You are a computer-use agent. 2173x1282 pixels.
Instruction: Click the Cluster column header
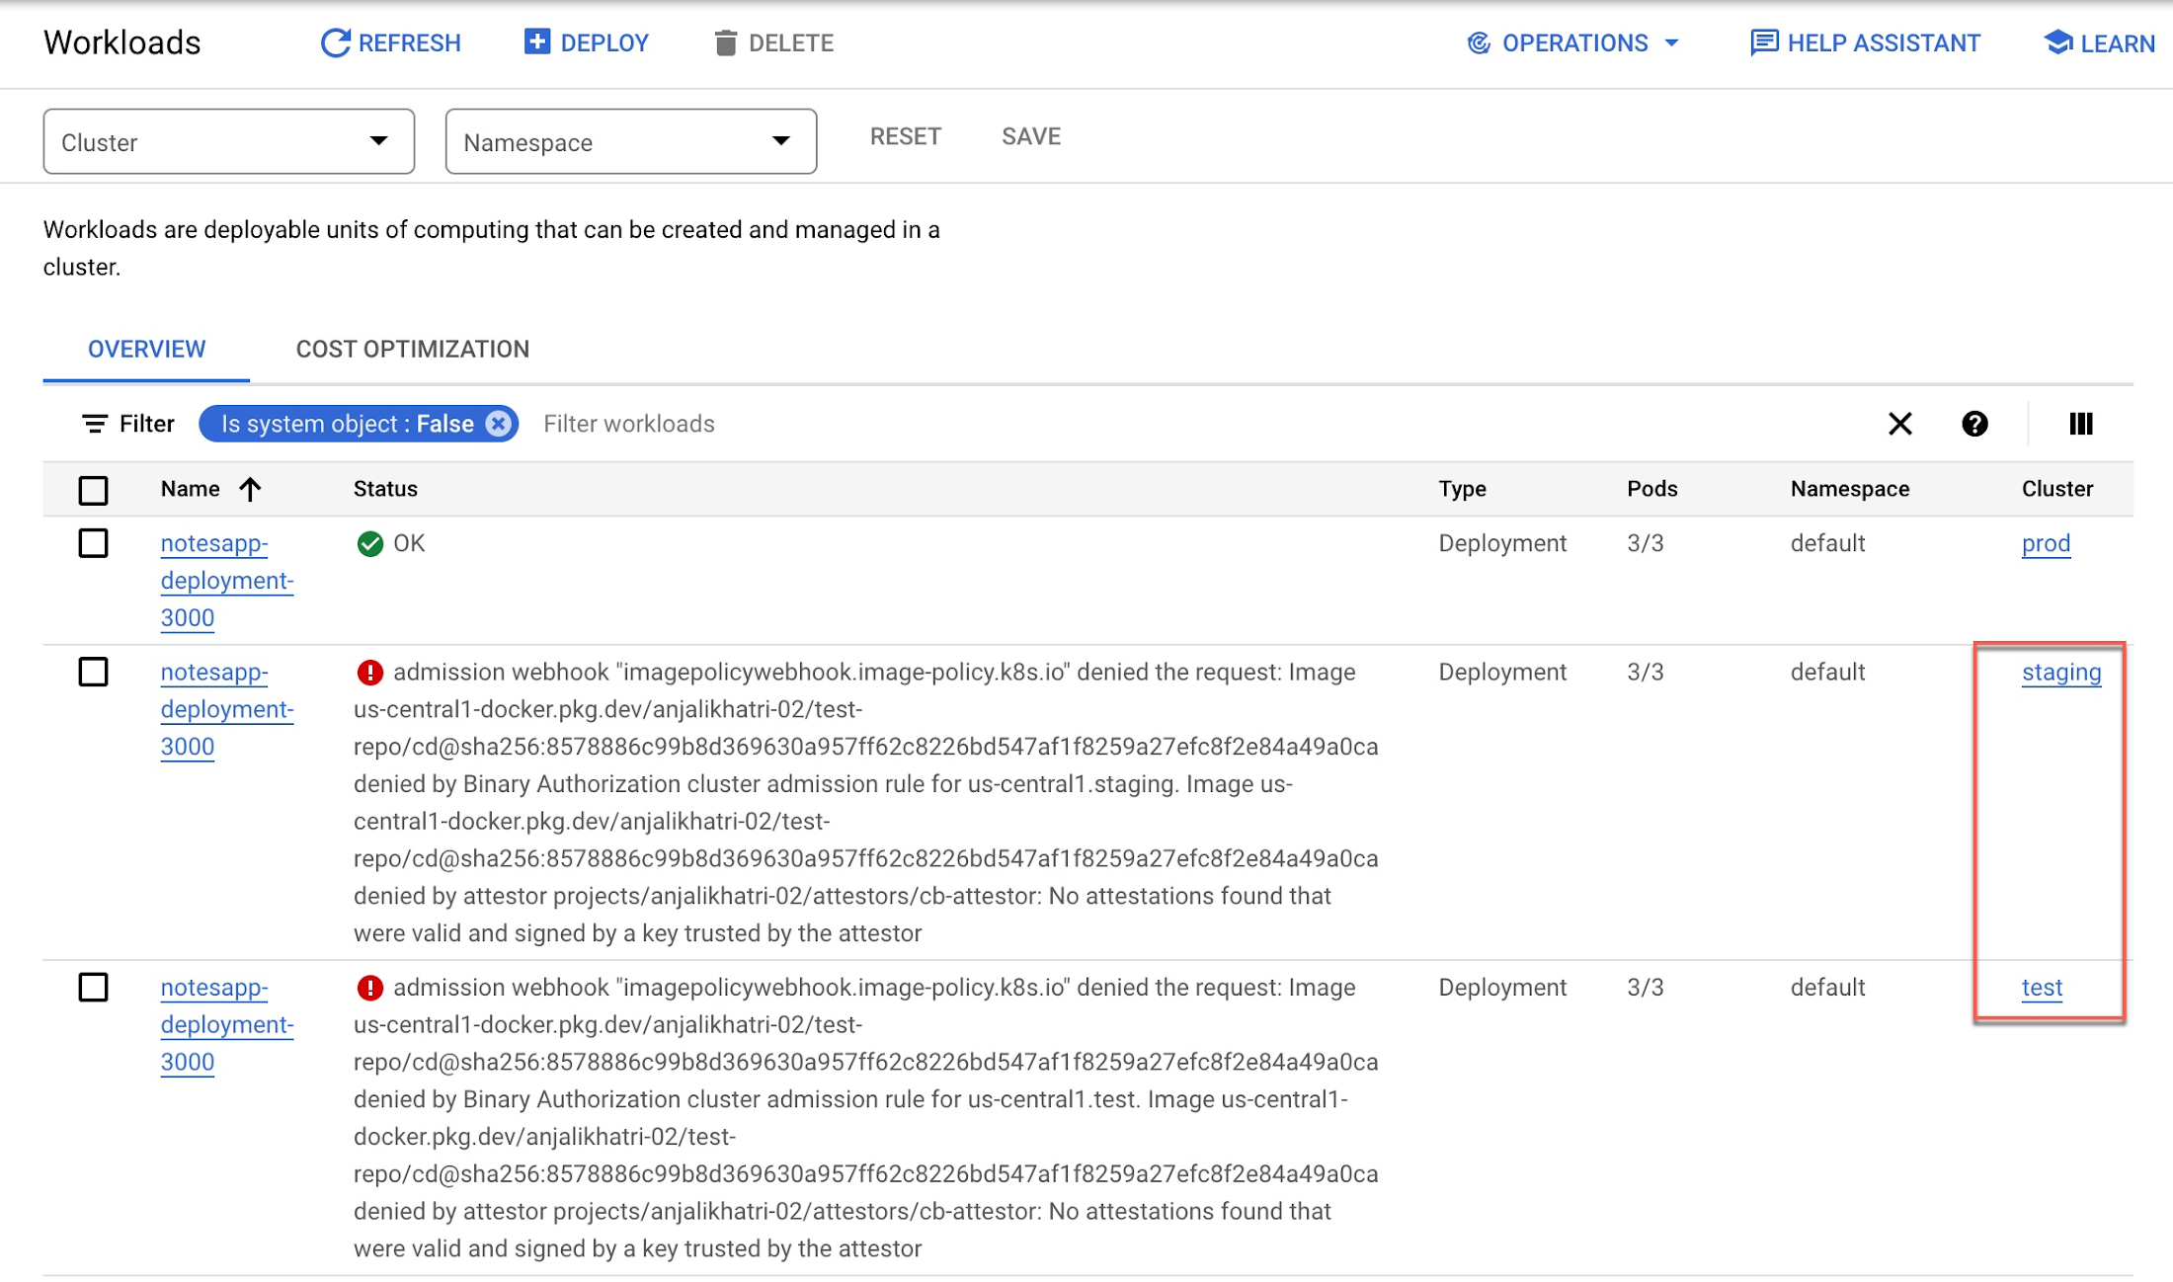[2057, 489]
